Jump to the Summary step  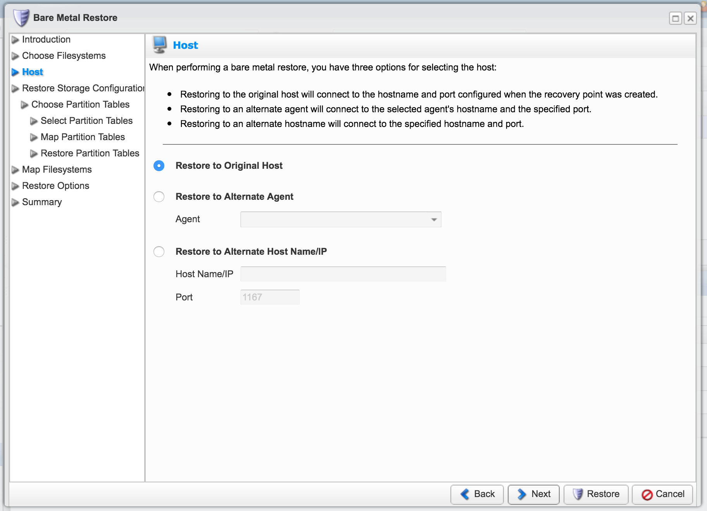(x=42, y=202)
